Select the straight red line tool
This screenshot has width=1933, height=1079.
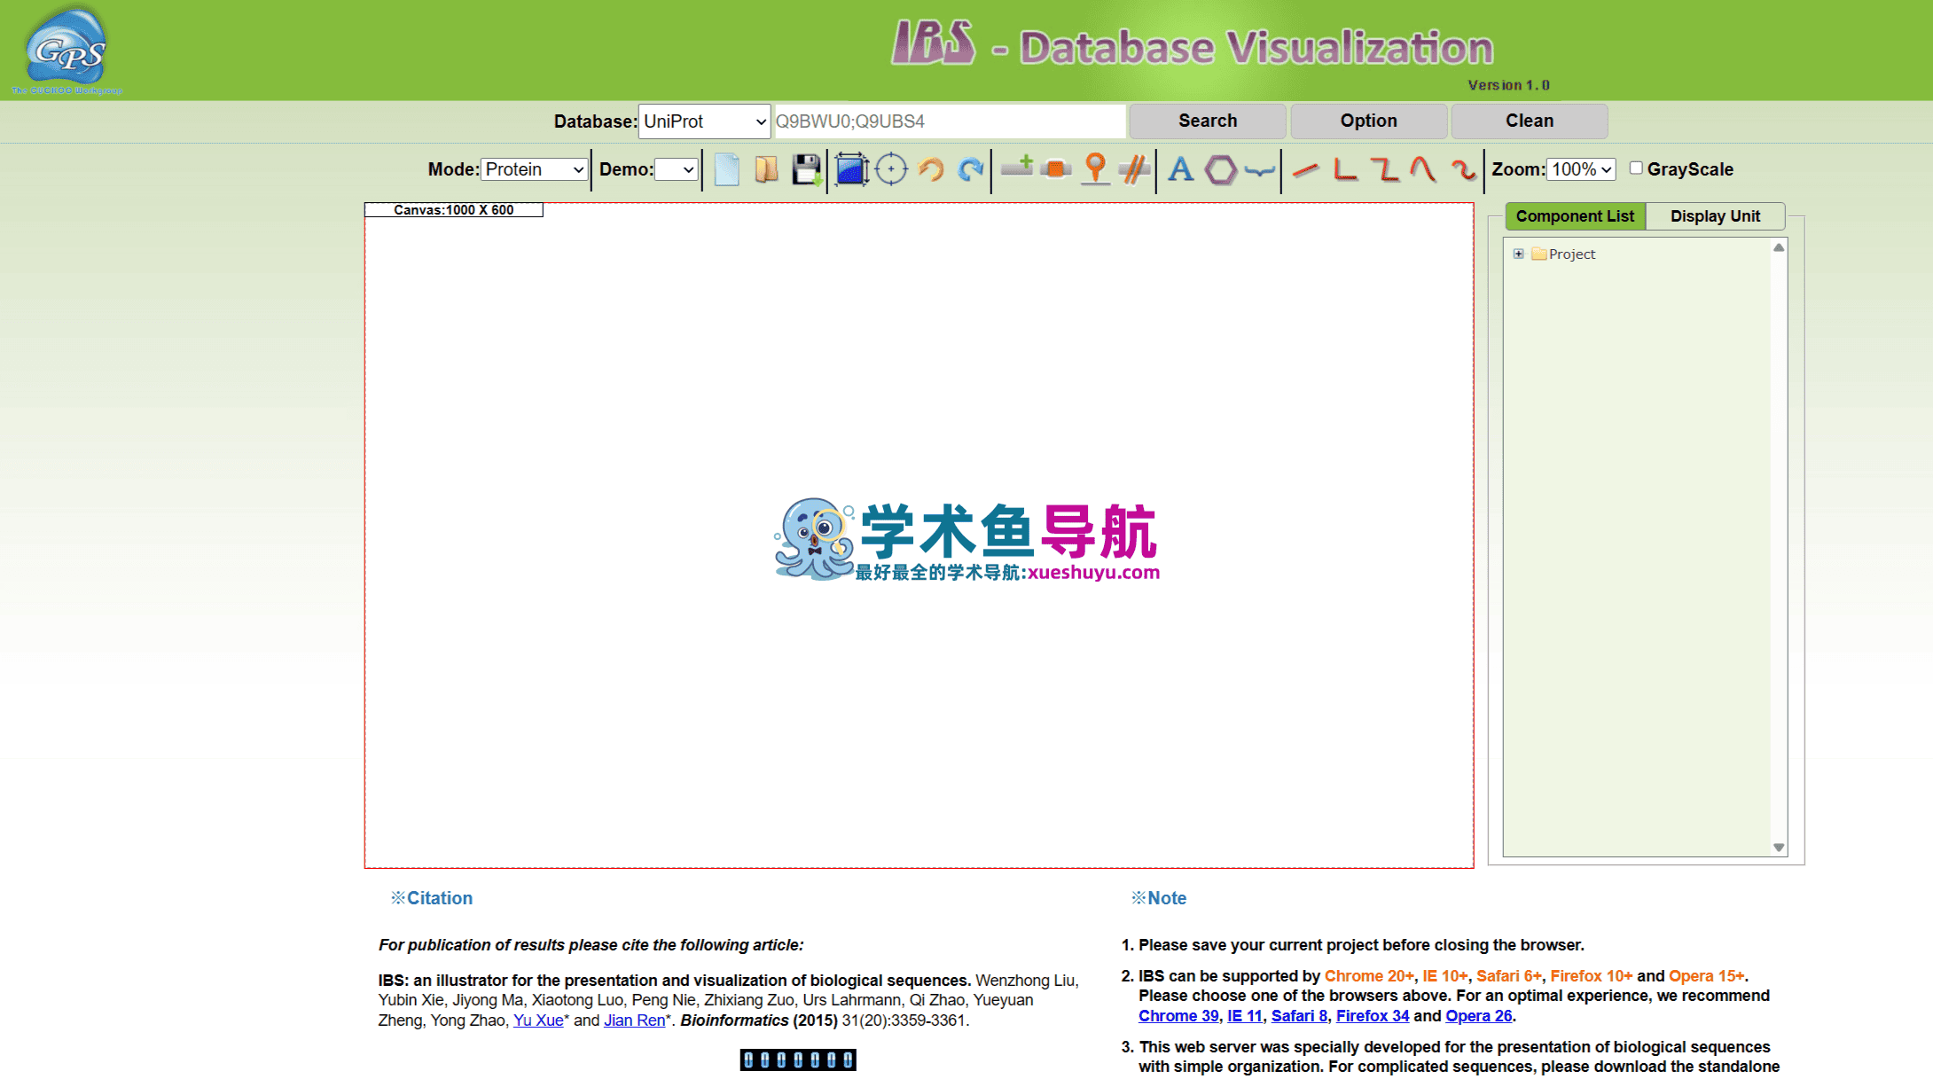pos(1305,170)
